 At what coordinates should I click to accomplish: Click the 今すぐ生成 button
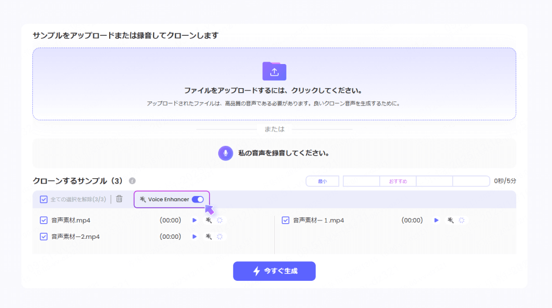(274, 271)
